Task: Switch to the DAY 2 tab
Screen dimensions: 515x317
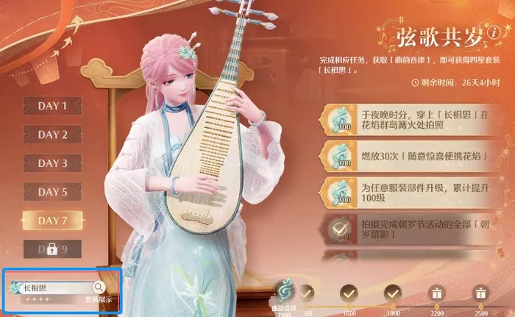Action: pyautogui.click(x=52, y=135)
